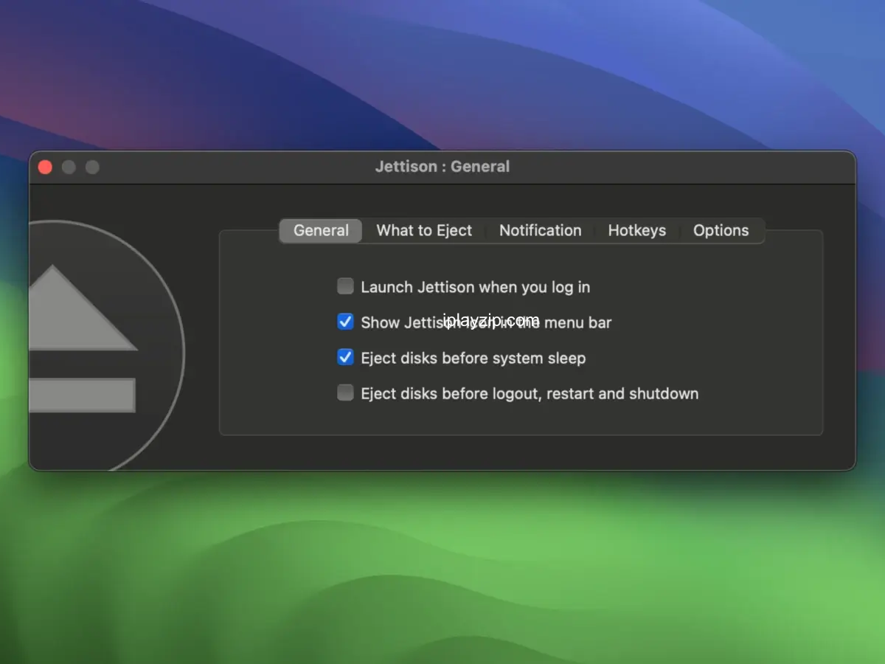The width and height of the screenshot is (885, 664).
Task: Go to the Hotkeys tab
Action: coord(637,230)
